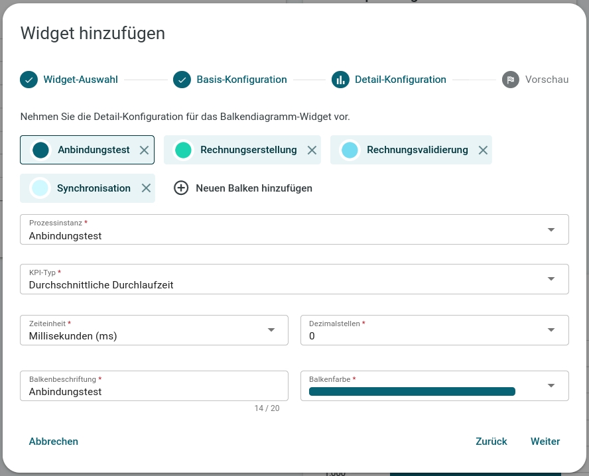Viewport: 589px width, 476px height.
Task: Open the Dezimalstellen dropdown
Action: click(434, 330)
